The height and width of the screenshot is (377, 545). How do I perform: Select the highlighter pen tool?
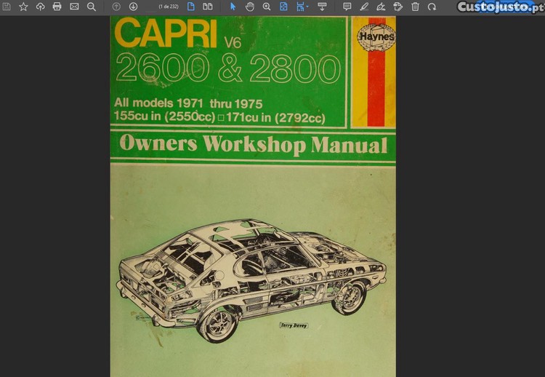coord(364,7)
